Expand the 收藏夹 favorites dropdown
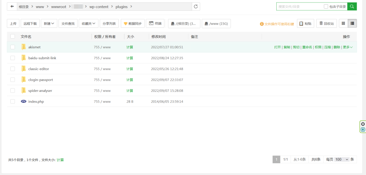366x175 pixels. pos(88,24)
